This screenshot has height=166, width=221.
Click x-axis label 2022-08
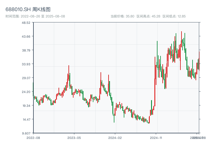tap(33, 138)
